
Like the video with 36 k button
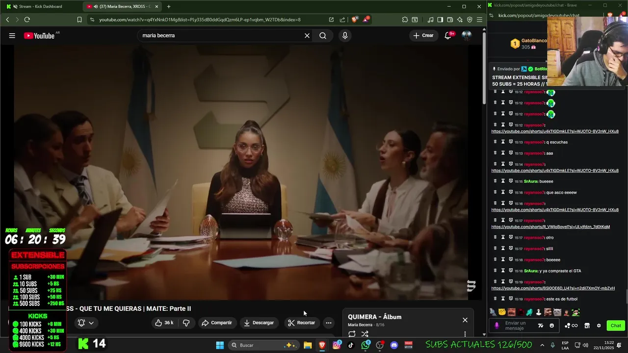[164, 323]
